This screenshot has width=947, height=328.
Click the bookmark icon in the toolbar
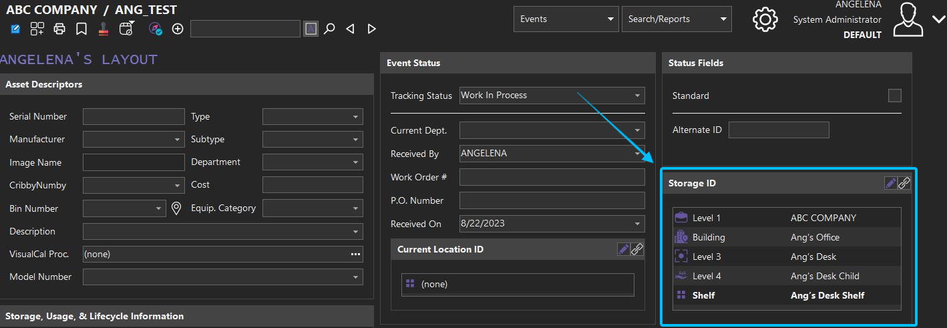tap(81, 29)
